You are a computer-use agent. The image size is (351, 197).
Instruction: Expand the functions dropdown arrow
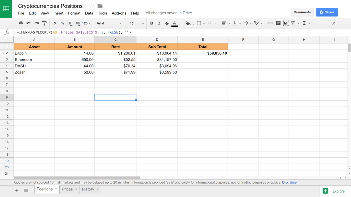coord(310,24)
